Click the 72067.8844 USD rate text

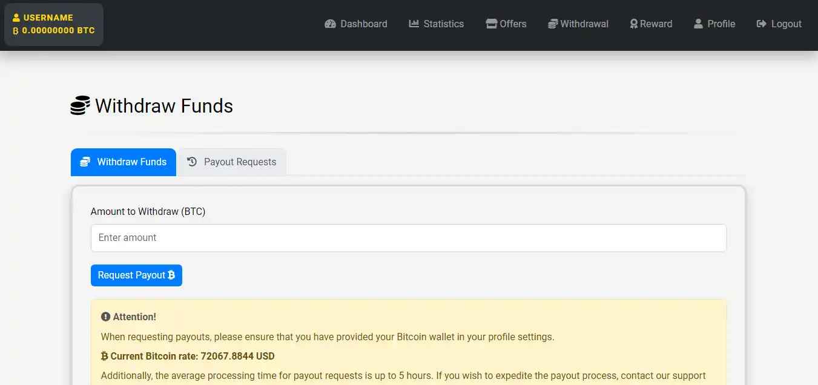pos(237,356)
